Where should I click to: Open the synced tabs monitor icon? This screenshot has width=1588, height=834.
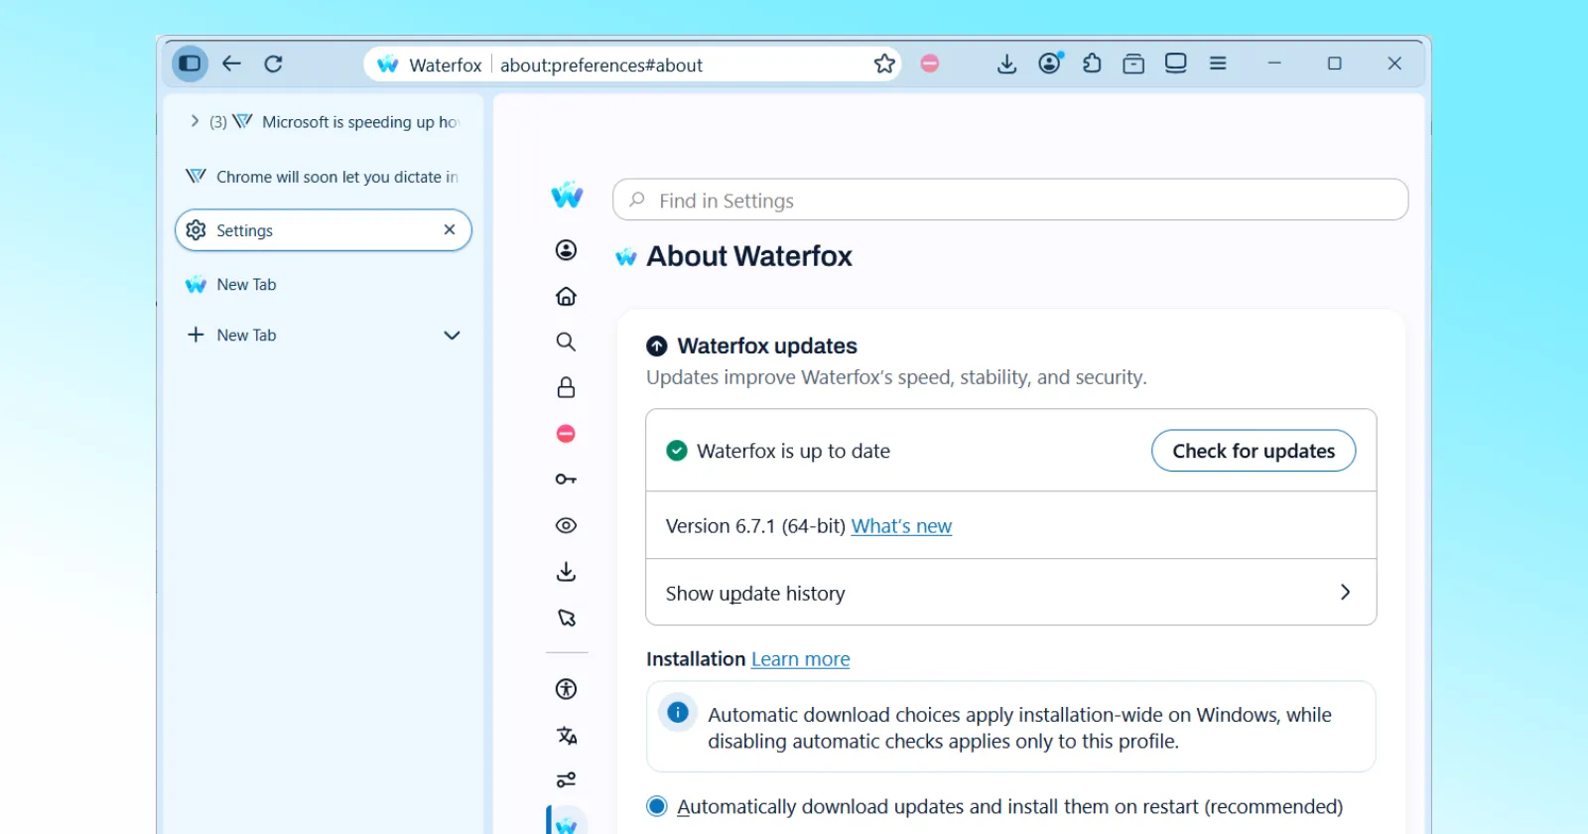pyautogui.click(x=1176, y=64)
